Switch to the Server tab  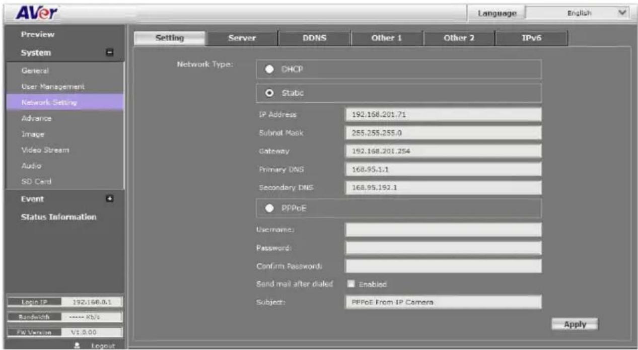point(243,38)
